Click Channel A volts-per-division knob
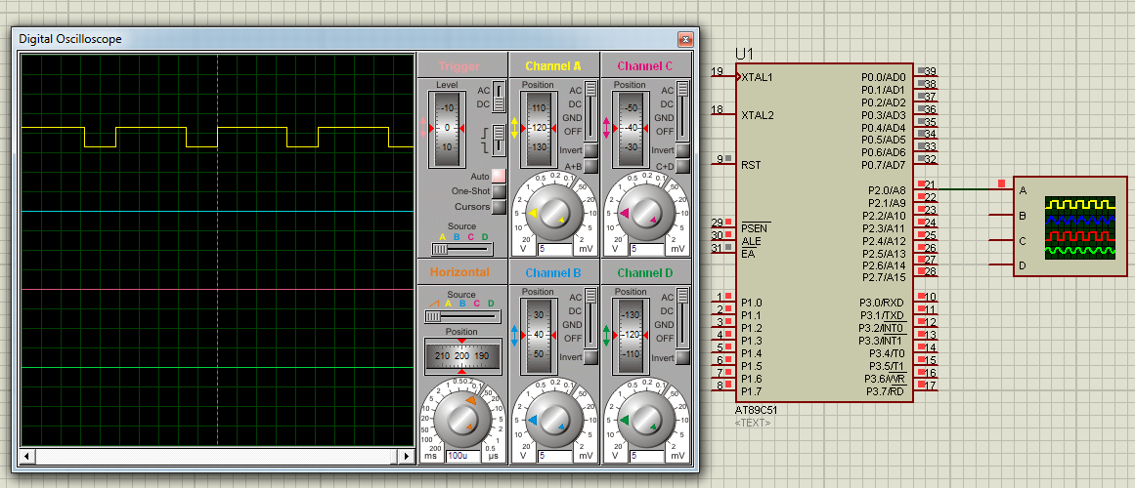 tap(553, 213)
